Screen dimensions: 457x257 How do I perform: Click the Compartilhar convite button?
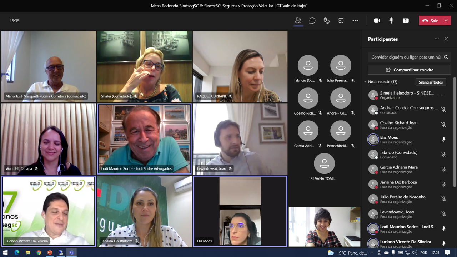coord(410,70)
